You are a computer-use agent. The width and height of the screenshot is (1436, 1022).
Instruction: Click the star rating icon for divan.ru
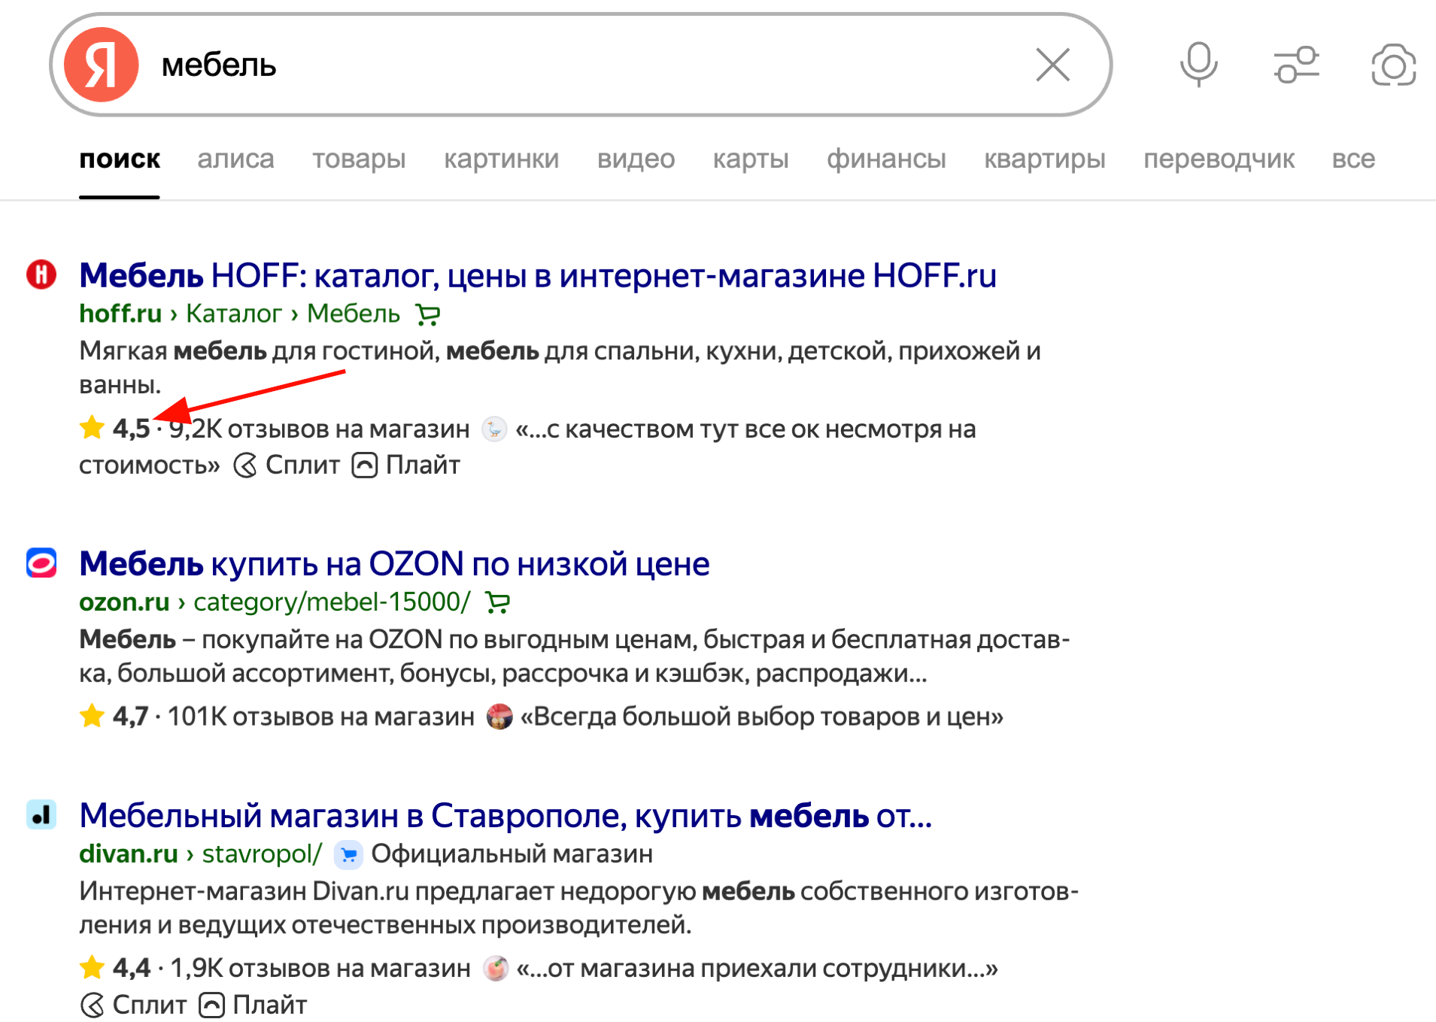pyautogui.click(x=92, y=967)
